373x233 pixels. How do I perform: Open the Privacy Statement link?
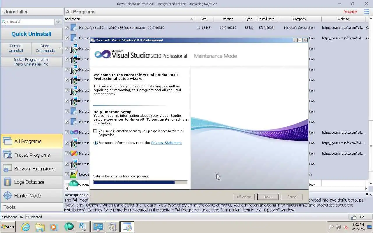(x=166, y=143)
